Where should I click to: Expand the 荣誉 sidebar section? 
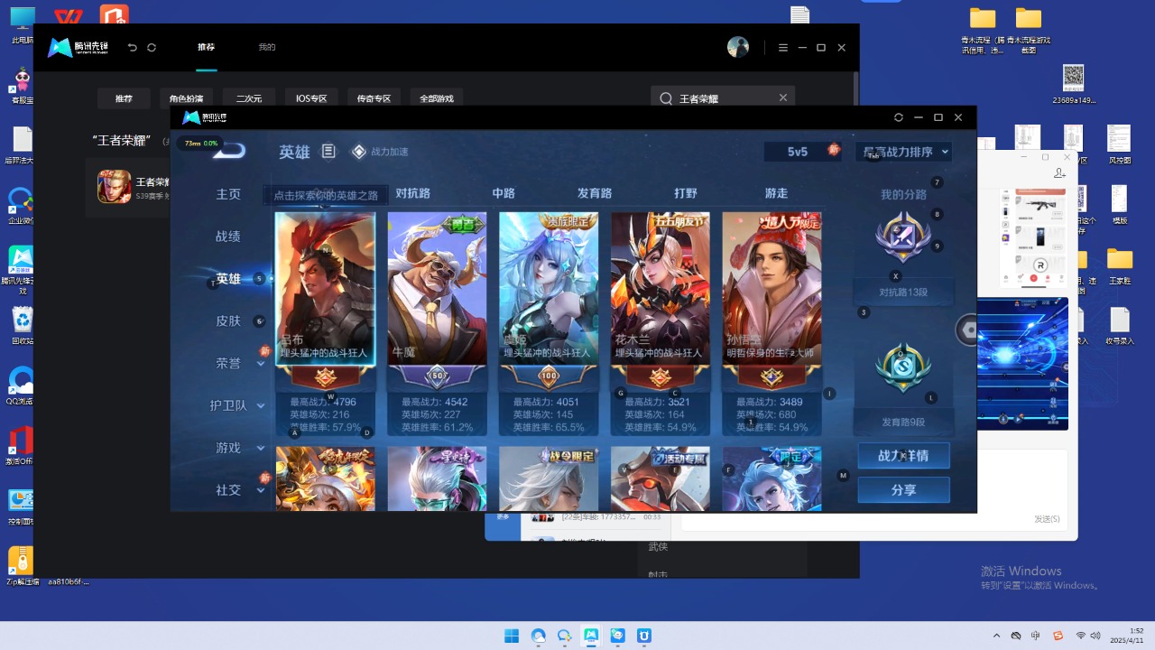pos(261,364)
